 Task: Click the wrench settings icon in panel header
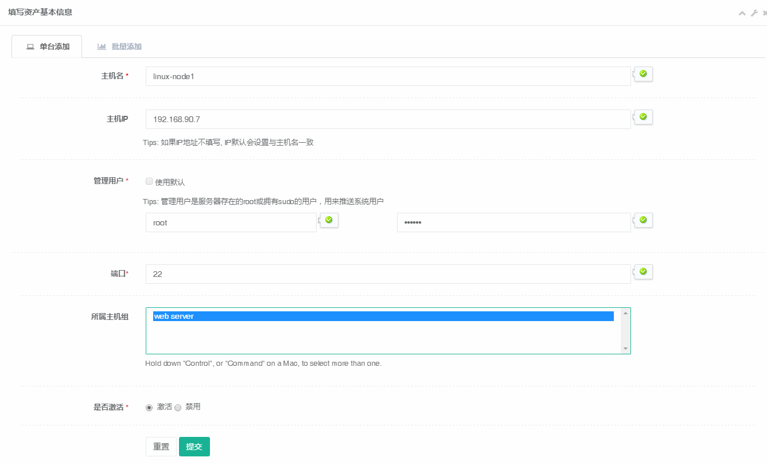pyautogui.click(x=754, y=13)
